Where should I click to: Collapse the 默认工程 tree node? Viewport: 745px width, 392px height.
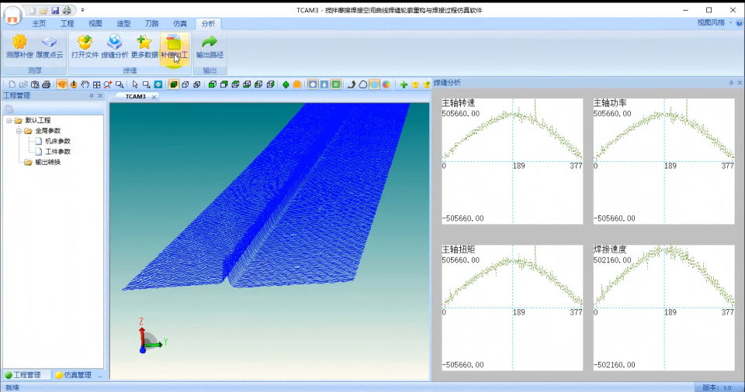coord(9,121)
